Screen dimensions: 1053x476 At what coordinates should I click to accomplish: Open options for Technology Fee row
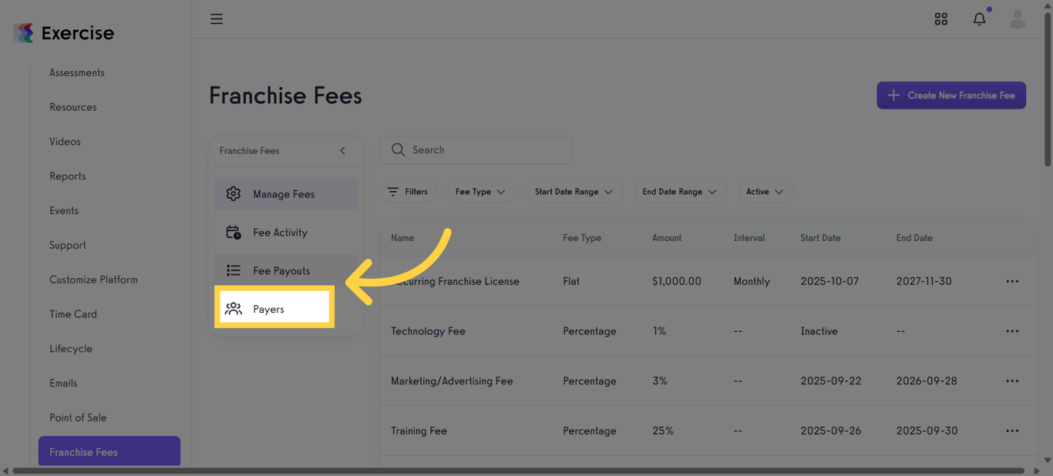(1012, 331)
